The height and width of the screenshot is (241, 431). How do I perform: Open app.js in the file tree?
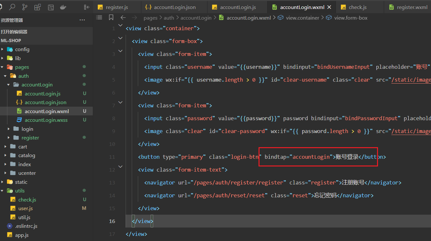coord(22,235)
